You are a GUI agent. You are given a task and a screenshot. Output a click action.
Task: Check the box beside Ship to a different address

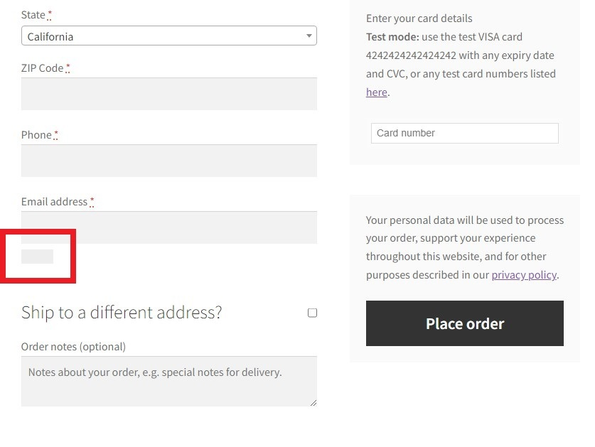tap(312, 313)
